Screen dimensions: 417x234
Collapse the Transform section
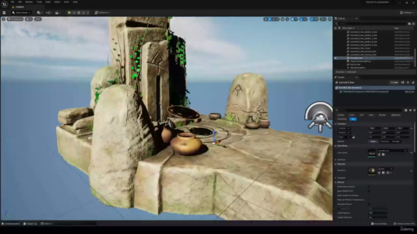(x=336, y=124)
